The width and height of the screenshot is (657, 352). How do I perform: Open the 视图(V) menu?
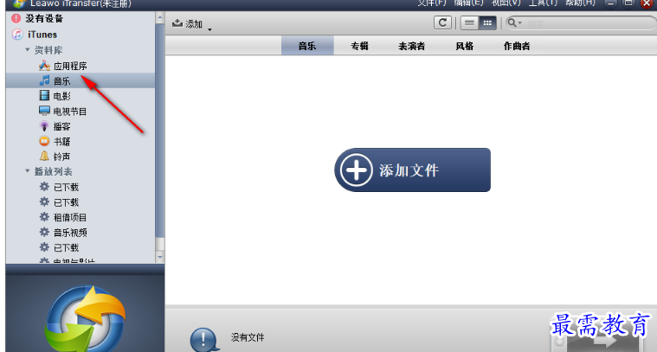pos(506,3)
